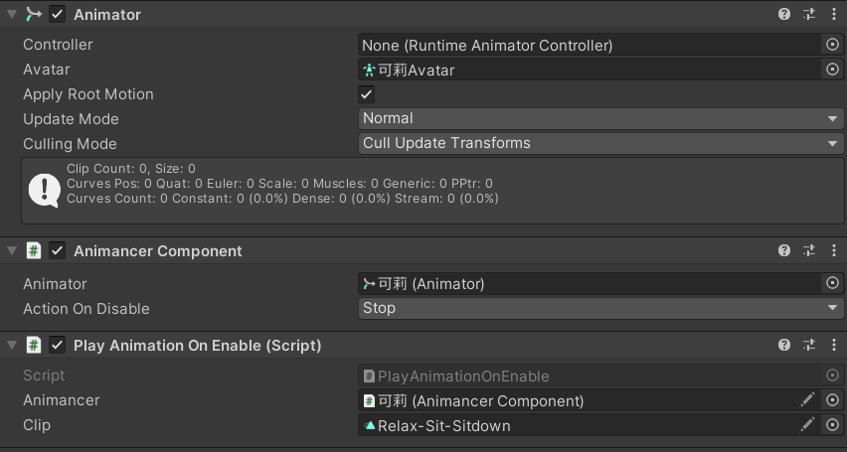
Task: Uncheck Apply Root Motion
Action: pyautogui.click(x=366, y=94)
